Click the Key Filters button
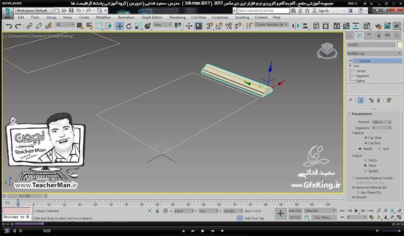This screenshot has height=236, width=404. [x=324, y=217]
